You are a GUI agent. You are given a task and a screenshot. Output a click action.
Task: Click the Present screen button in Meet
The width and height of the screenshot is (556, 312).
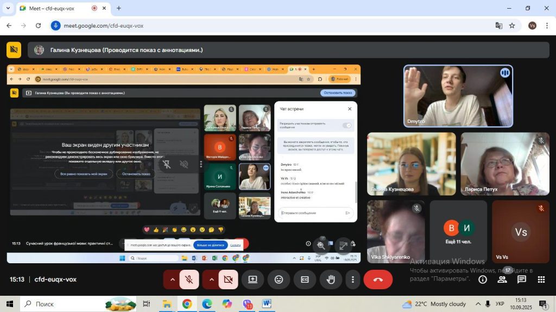(x=252, y=279)
